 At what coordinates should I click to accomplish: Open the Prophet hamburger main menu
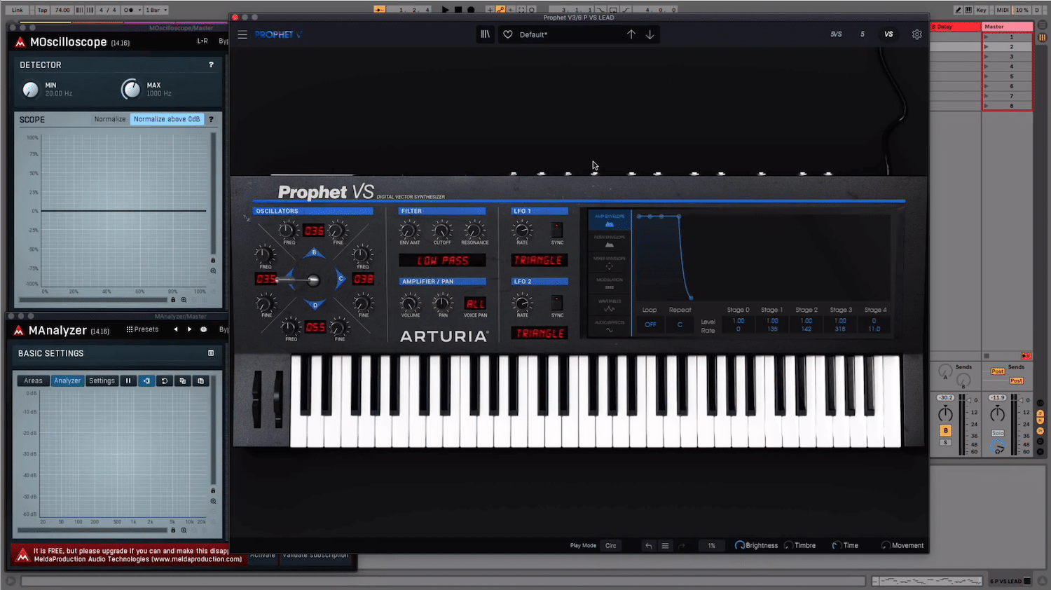242,34
